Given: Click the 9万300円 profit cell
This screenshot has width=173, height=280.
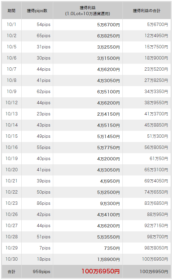Looking at the screenshot, I should click(88, 203).
